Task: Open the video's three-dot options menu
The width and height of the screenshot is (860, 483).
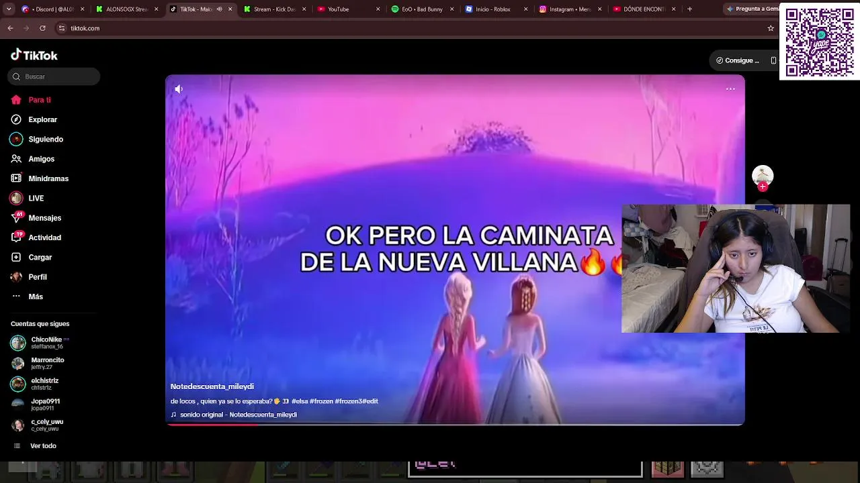Action: 730,89
